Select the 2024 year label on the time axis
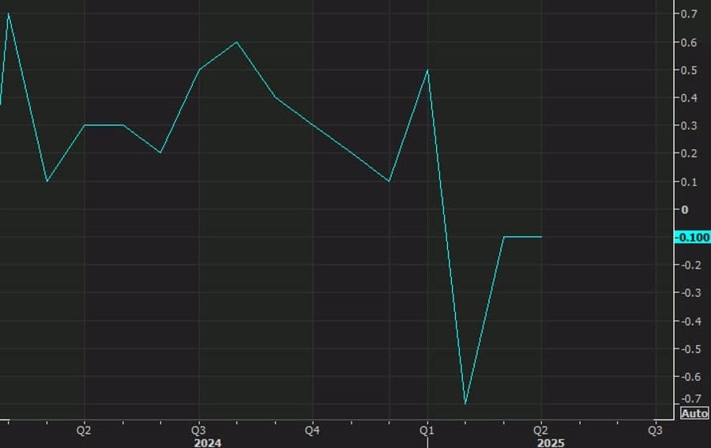Viewport: 711px width, 448px height. pyautogui.click(x=209, y=442)
